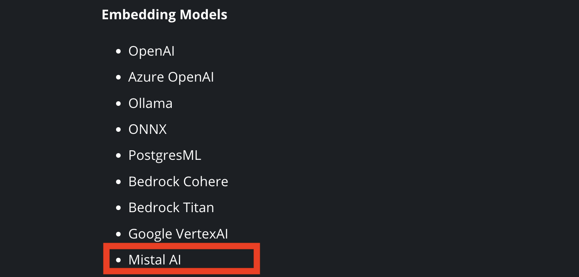Click the bullet in front of PostgresML
Viewport: 579px width, 277px height.
119,156
